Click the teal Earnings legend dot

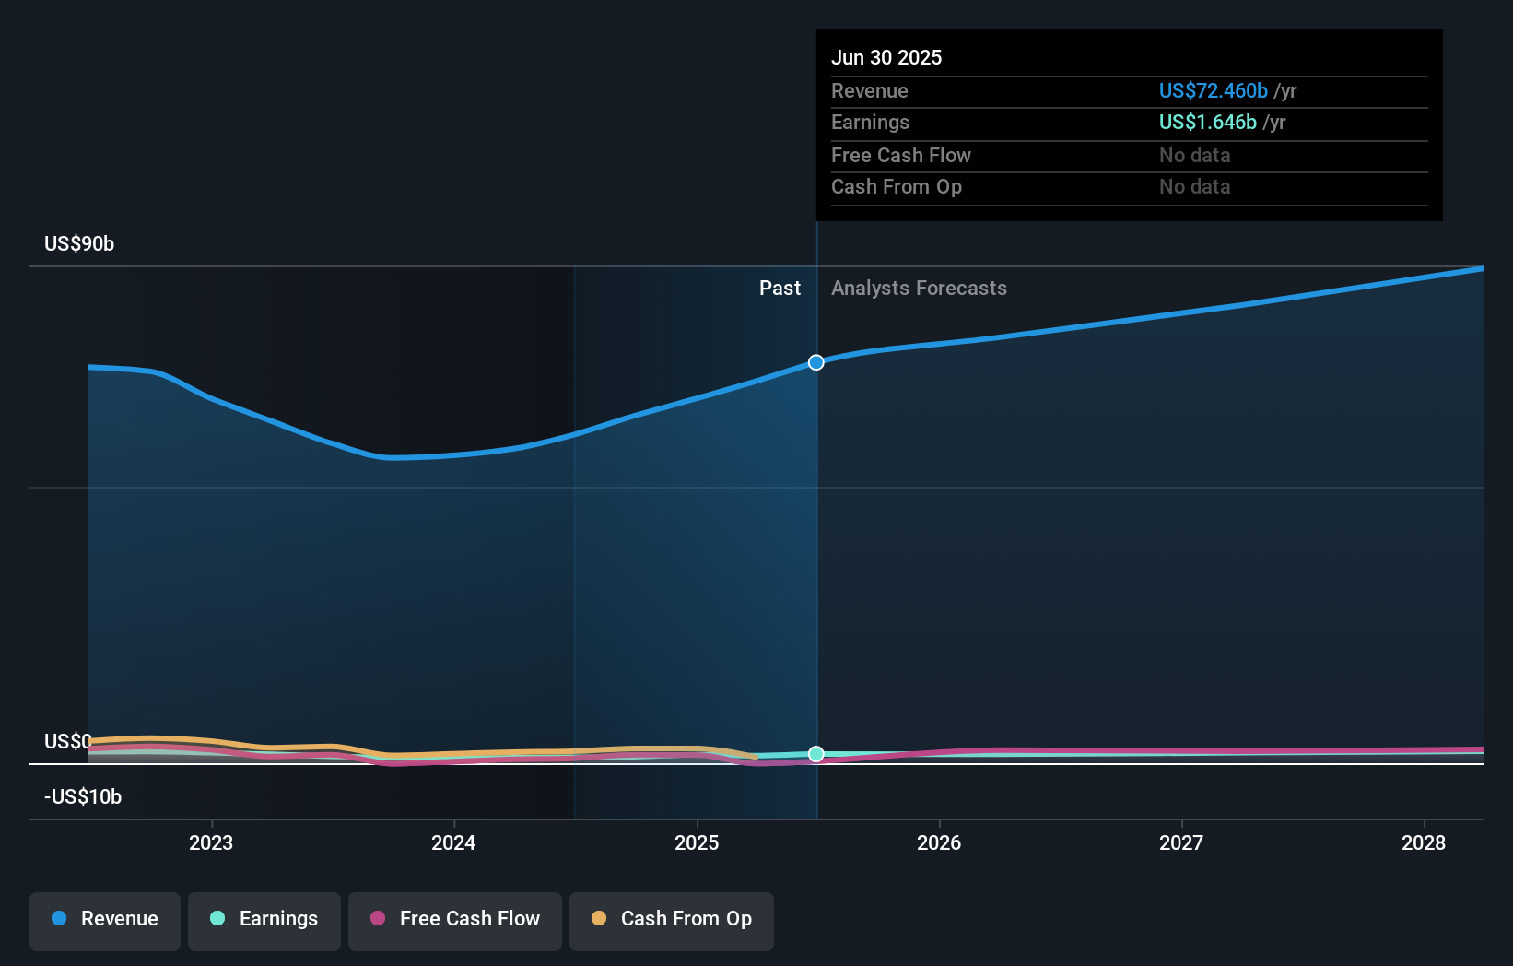coord(217,919)
